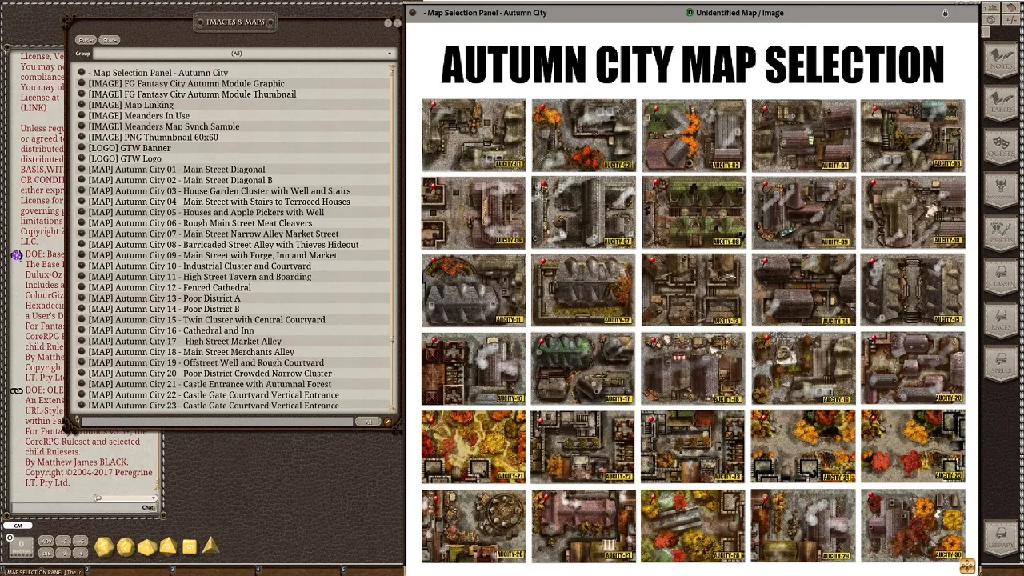Click the GM identity label
Screen dimensions: 1024x576
click(x=18, y=526)
